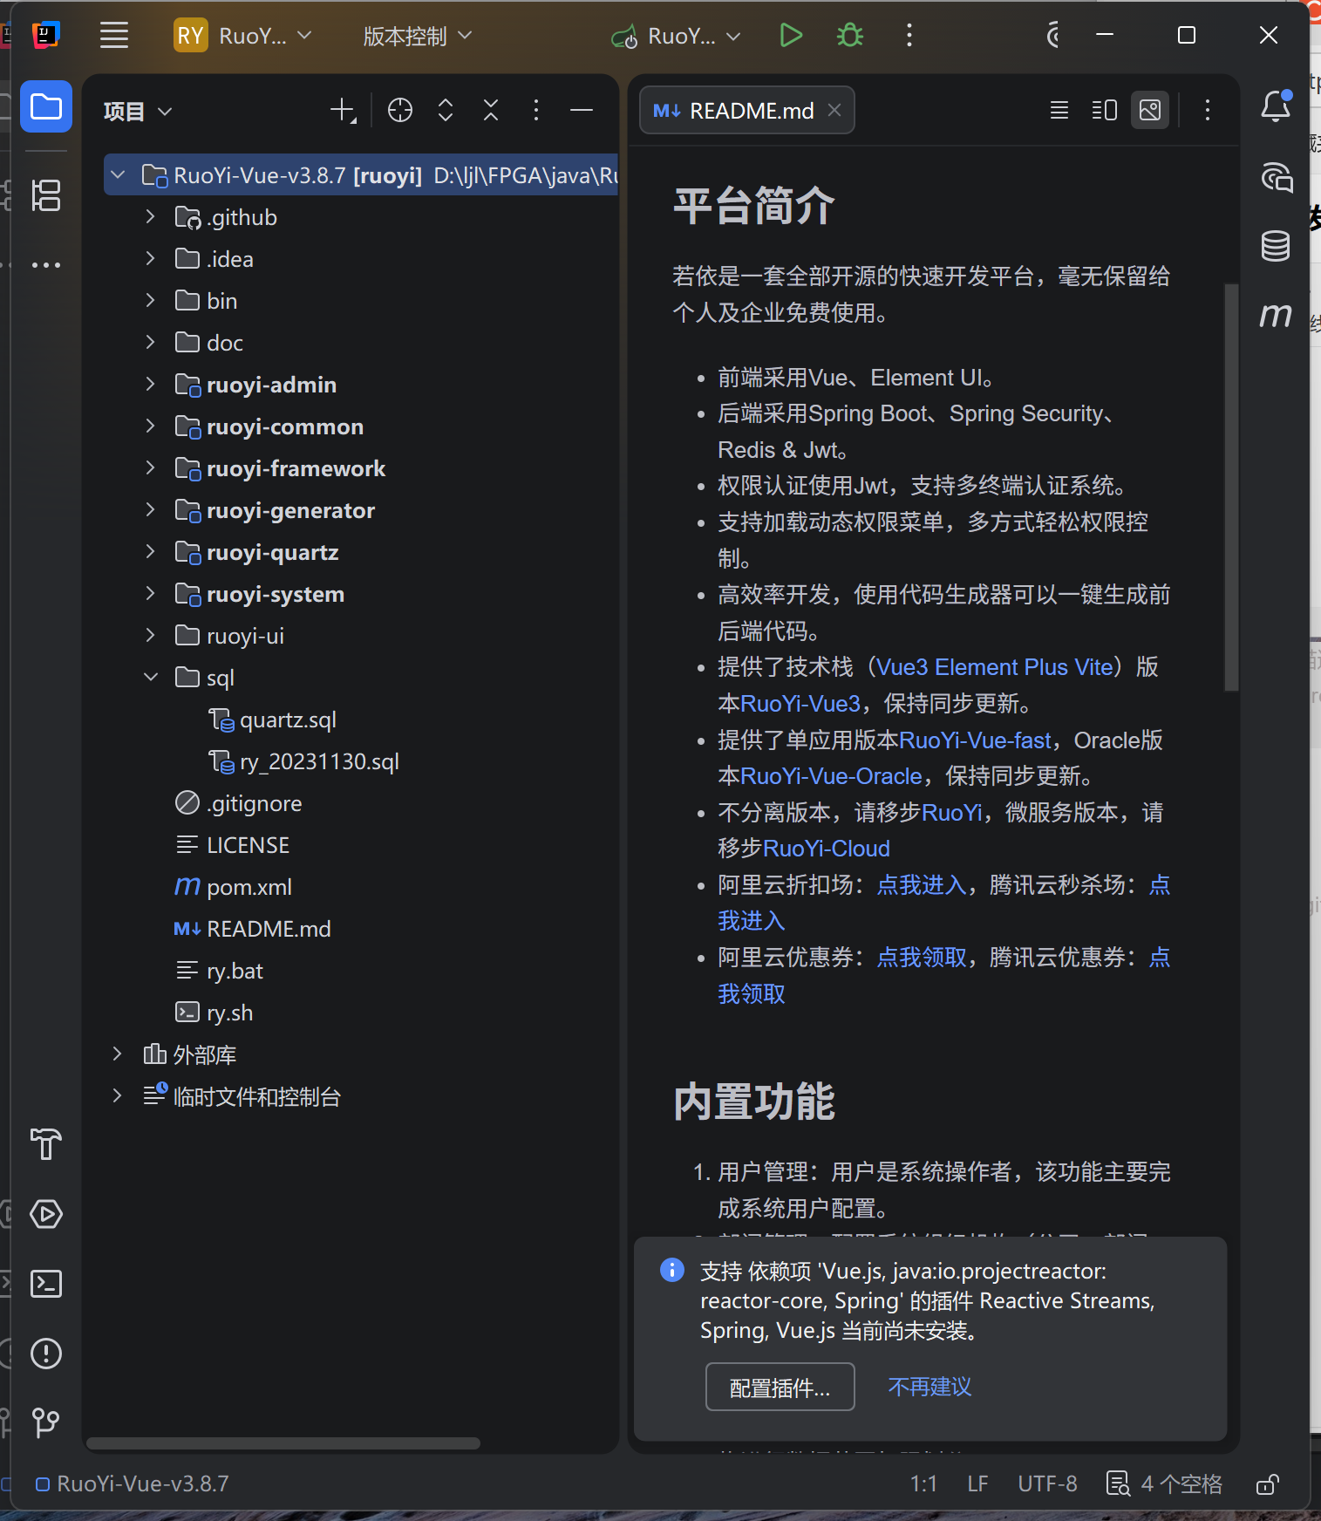This screenshot has height=1521, width=1321.
Task: Expand the ruoyi-ui folder
Action: pyautogui.click(x=150, y=636)
